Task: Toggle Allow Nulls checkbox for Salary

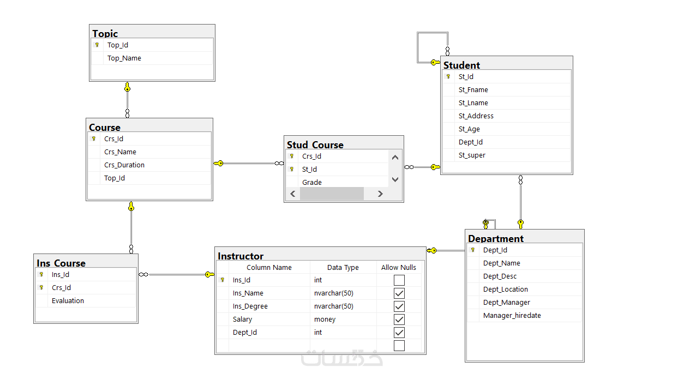Action: pyautogui.click(x=399, y=319)
